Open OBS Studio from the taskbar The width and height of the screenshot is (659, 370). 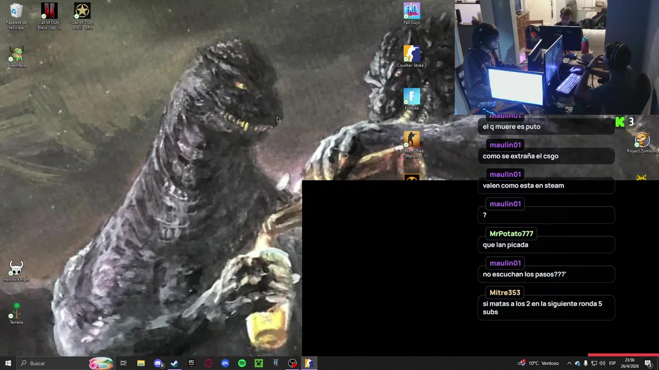pos(292,363)
